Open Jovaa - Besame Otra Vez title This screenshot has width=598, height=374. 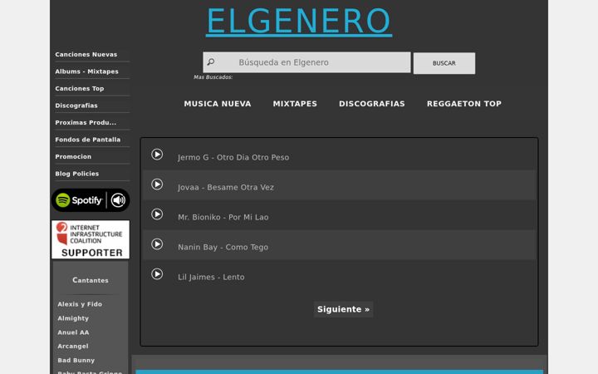(226, 187)
